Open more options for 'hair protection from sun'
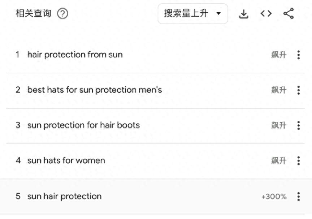Viewport: 312px width, 219px height. [x=298, y=55]
